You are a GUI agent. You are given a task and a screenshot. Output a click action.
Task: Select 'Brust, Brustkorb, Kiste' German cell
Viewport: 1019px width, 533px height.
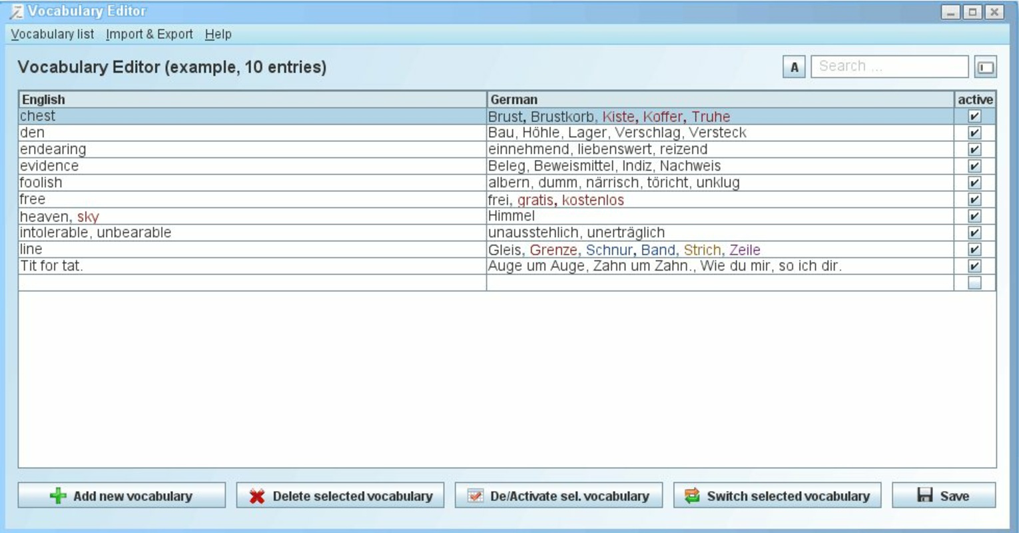pos(721,116)
